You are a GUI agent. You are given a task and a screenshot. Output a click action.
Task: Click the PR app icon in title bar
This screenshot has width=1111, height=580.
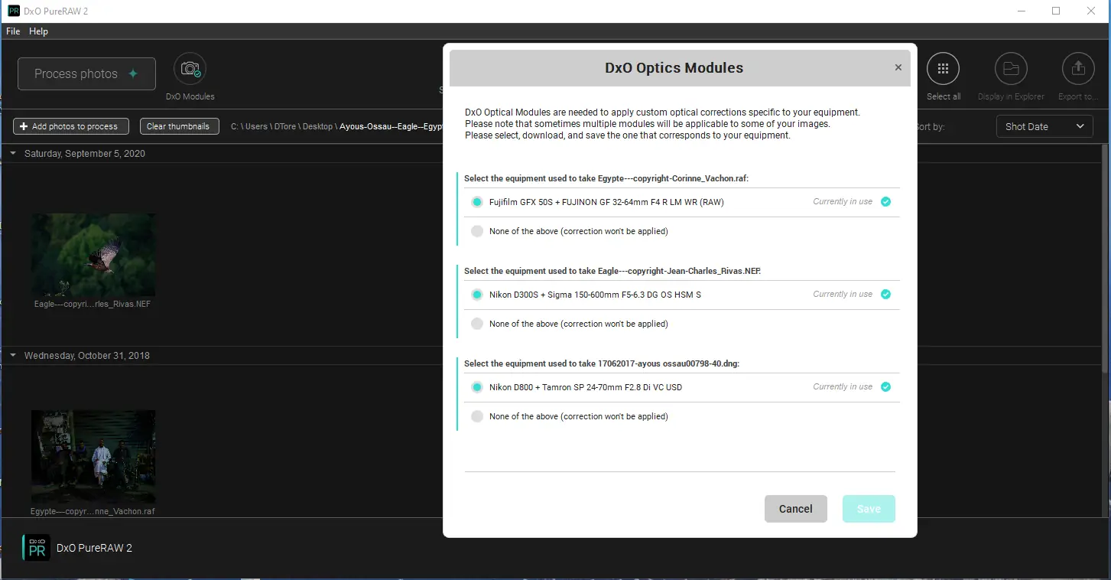coord(14,11)
